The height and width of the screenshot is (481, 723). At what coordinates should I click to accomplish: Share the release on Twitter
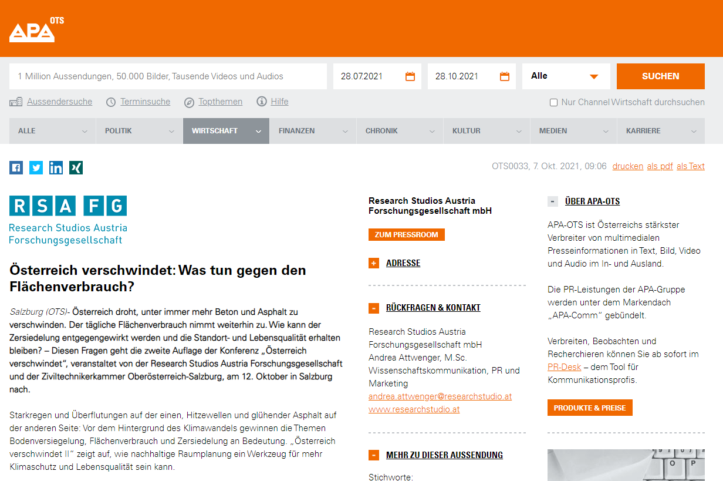36,168
